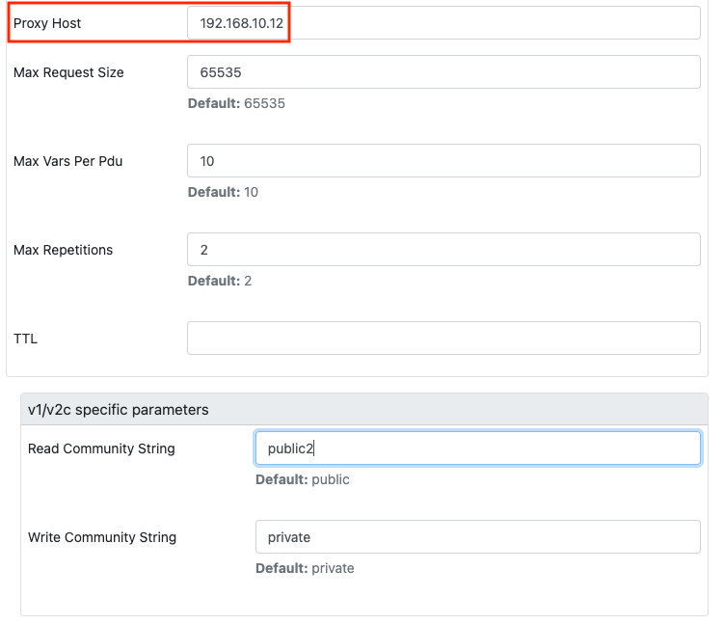Image resolution: width=724 pixels, height=625 pixels.
Task: Click the "Default: private" hint text
Action: click(305, 568)
